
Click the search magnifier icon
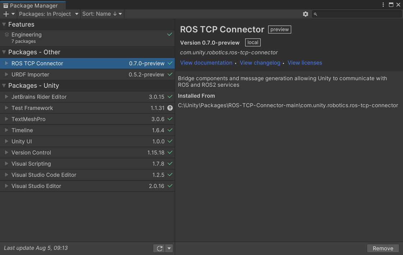(x=315, y=14)
